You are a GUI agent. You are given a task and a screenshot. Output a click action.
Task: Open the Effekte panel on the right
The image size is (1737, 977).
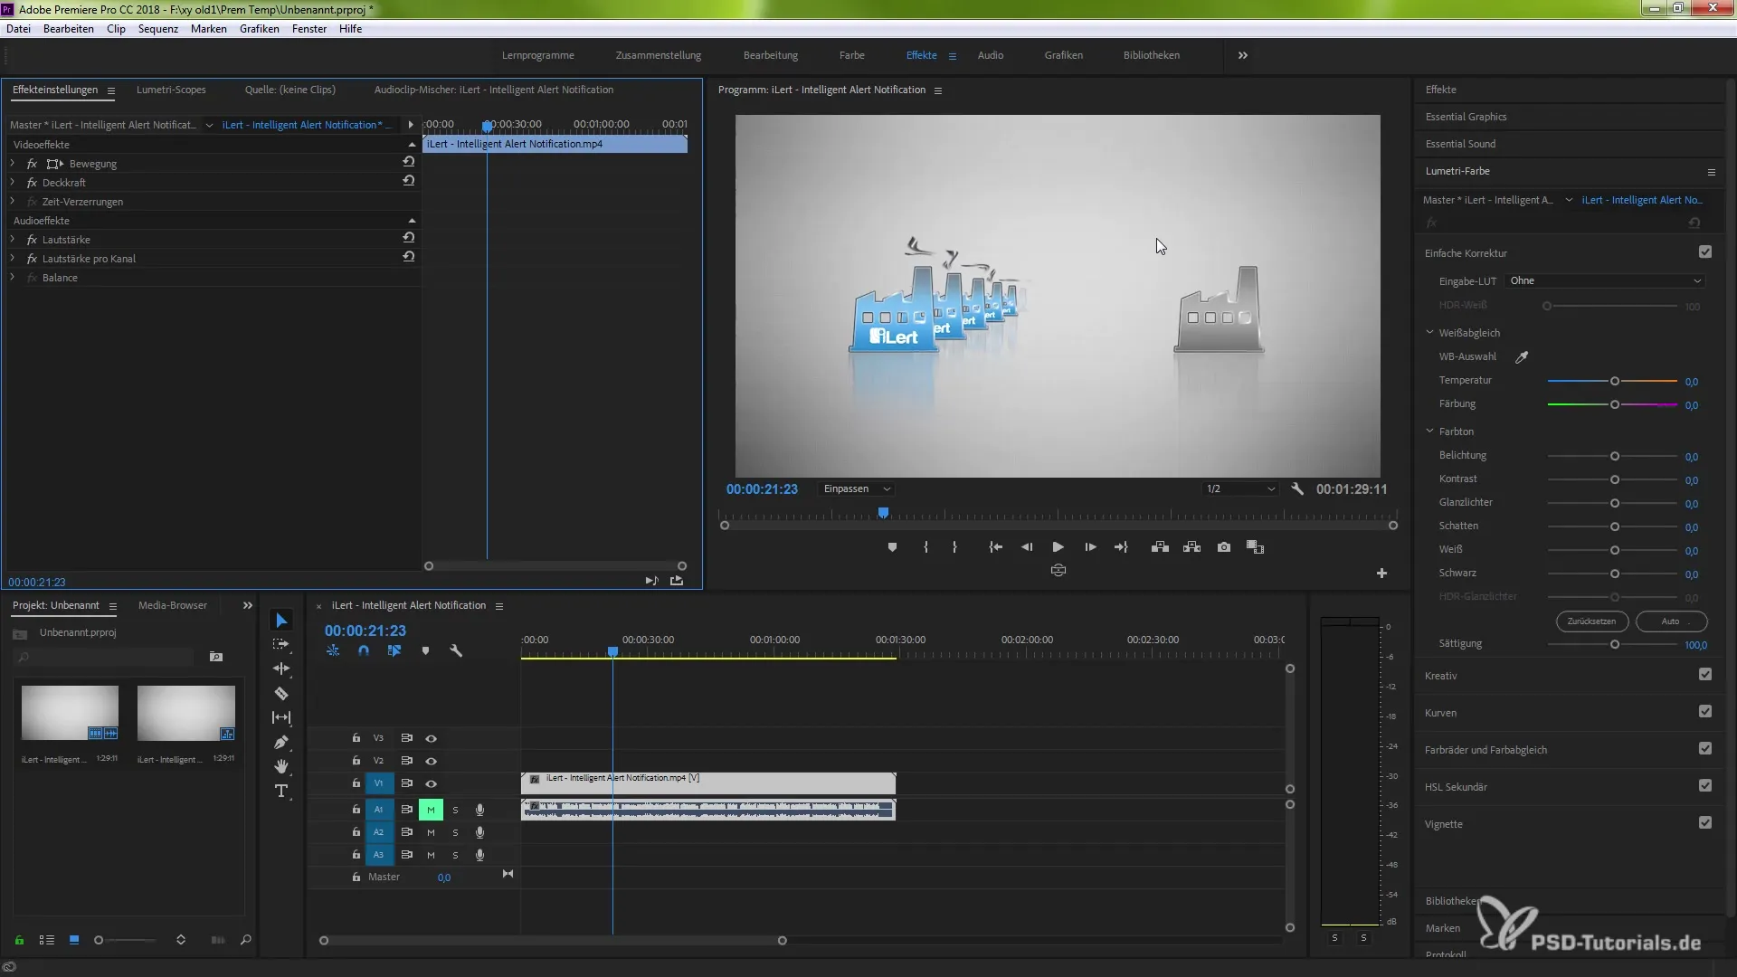[1440, 90]
